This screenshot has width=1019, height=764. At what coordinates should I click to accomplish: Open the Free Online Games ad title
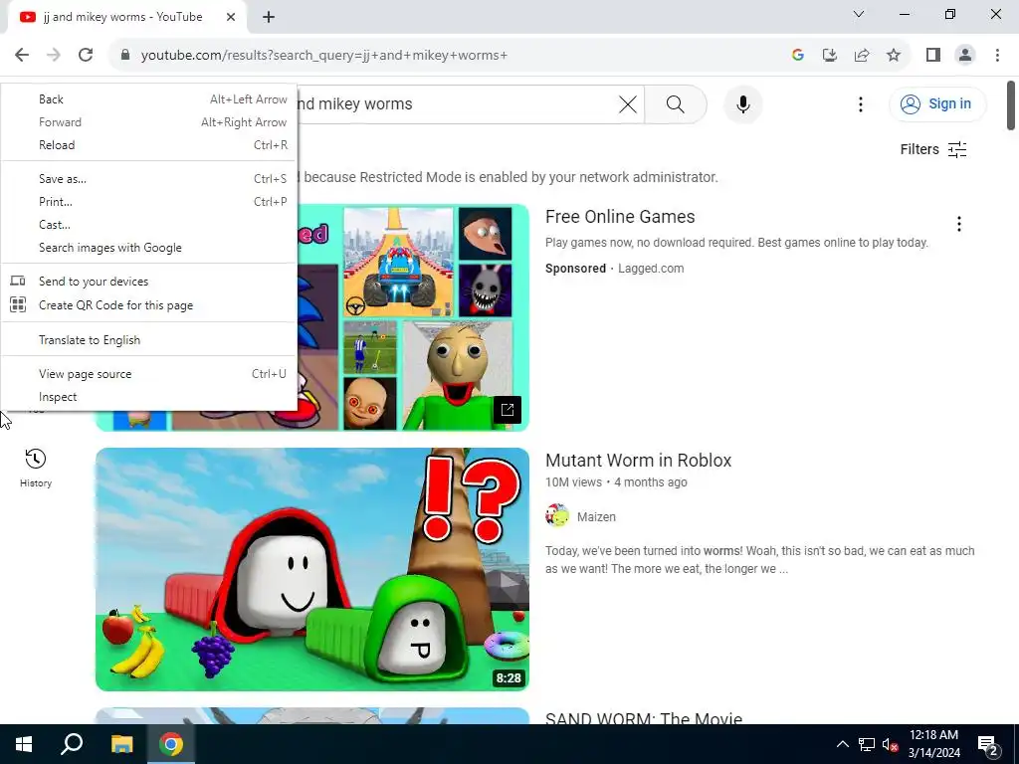coord(620,216)
